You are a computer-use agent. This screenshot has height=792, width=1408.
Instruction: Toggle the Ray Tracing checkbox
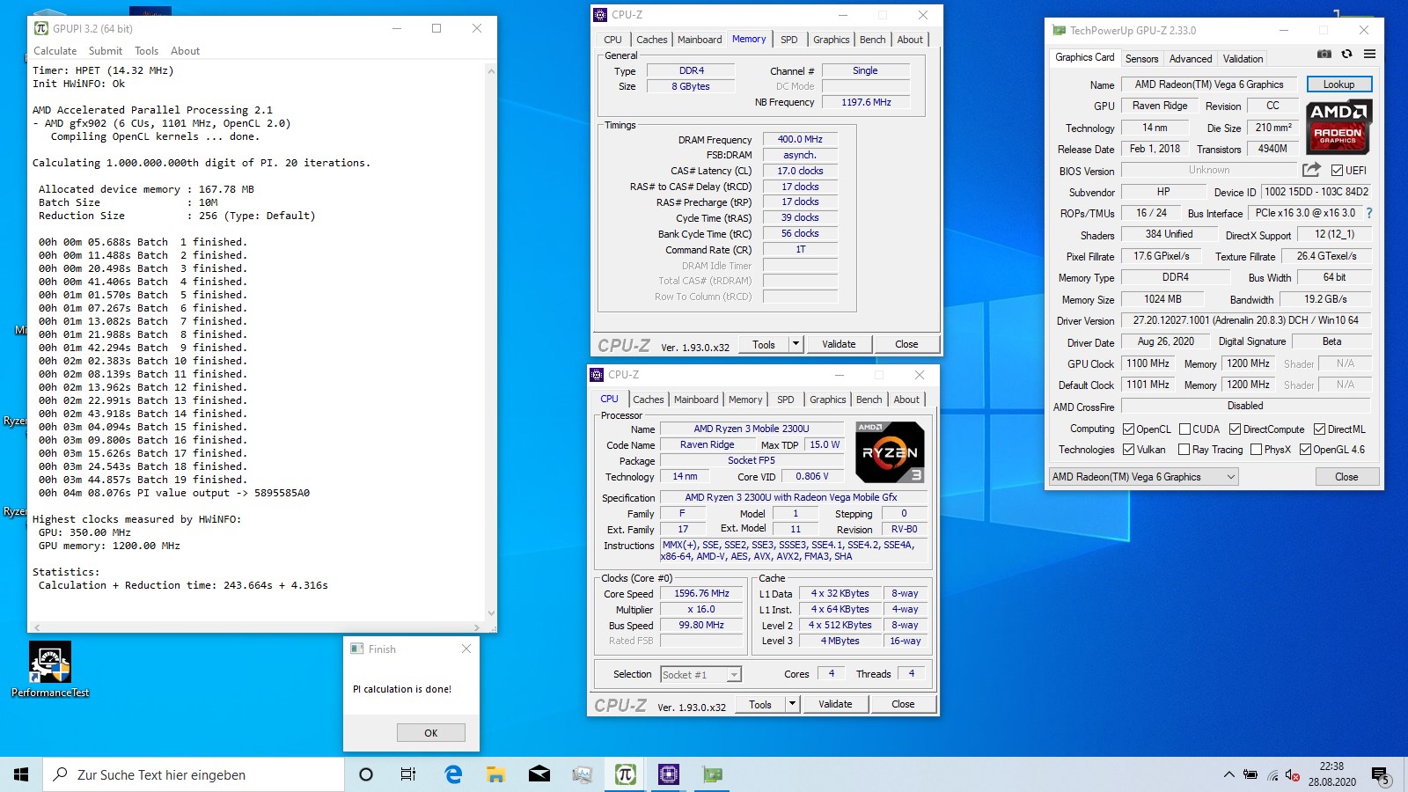click(x=1184, y=449)
